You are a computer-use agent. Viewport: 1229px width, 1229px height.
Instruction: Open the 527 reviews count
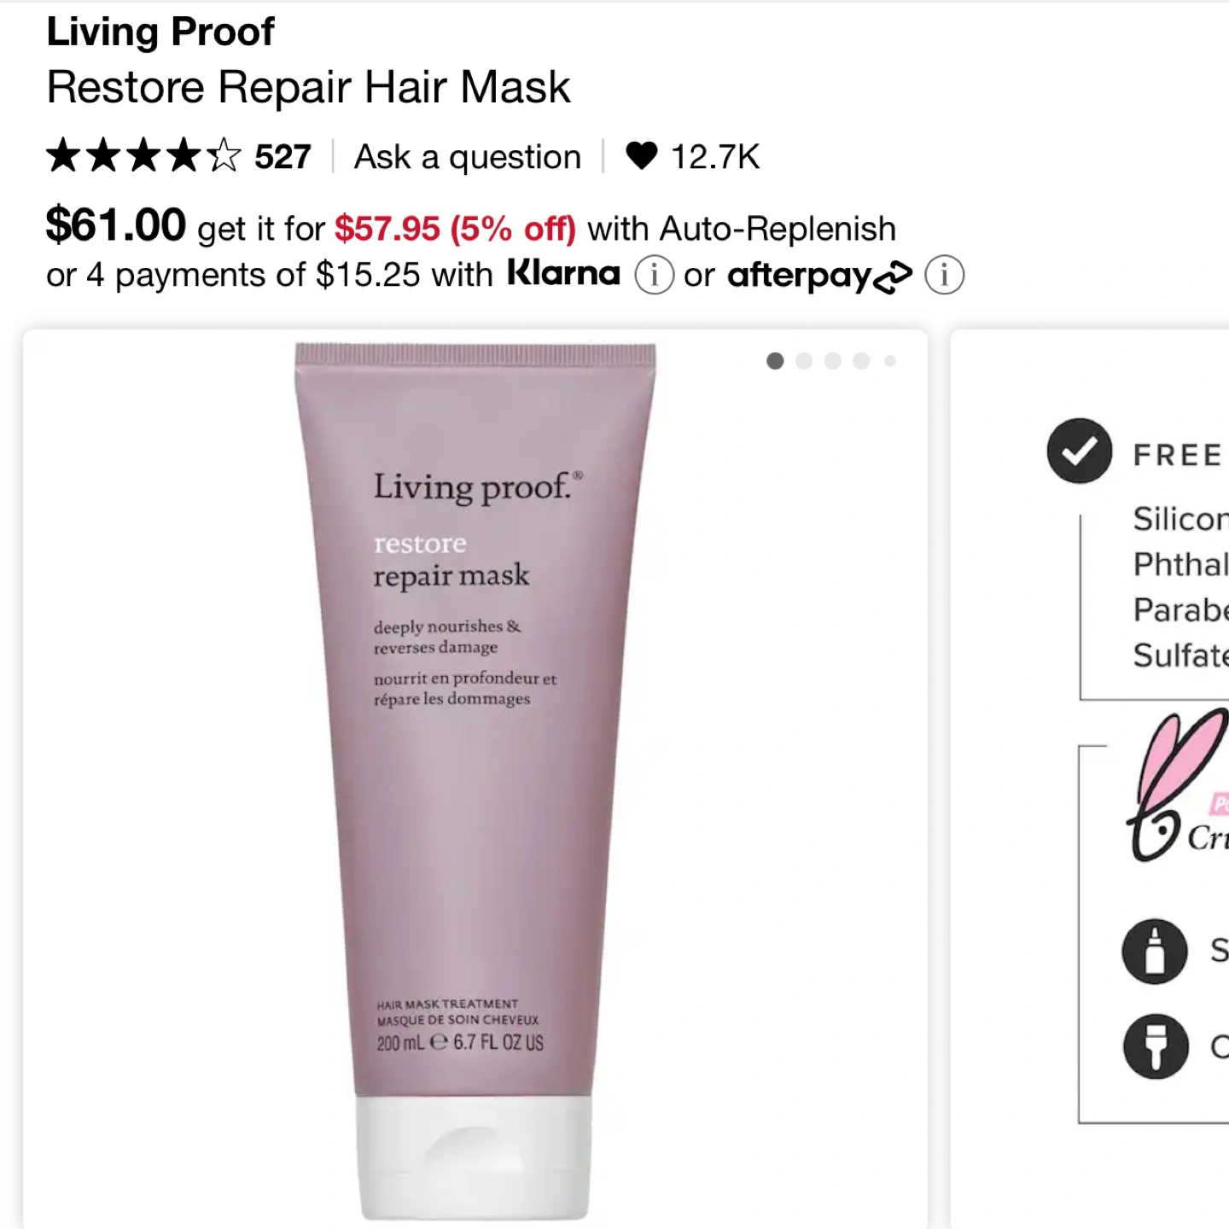coord(282,157)
